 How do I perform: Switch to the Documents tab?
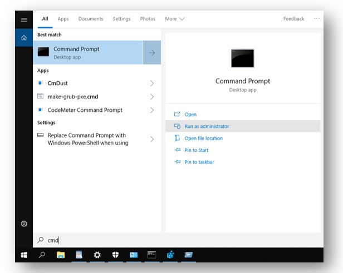coord(91,19)
